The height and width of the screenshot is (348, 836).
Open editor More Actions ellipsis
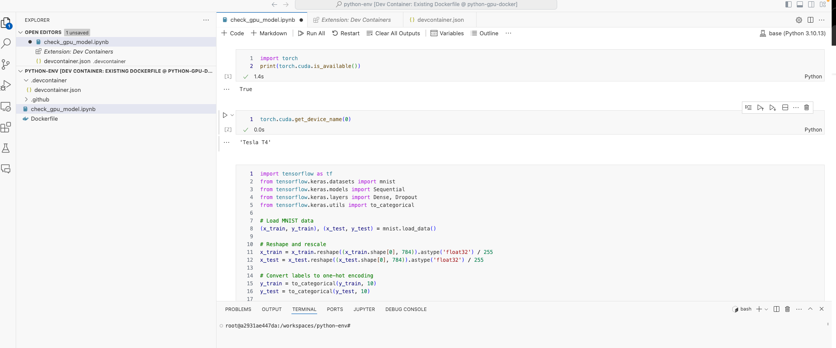[822, 20]
